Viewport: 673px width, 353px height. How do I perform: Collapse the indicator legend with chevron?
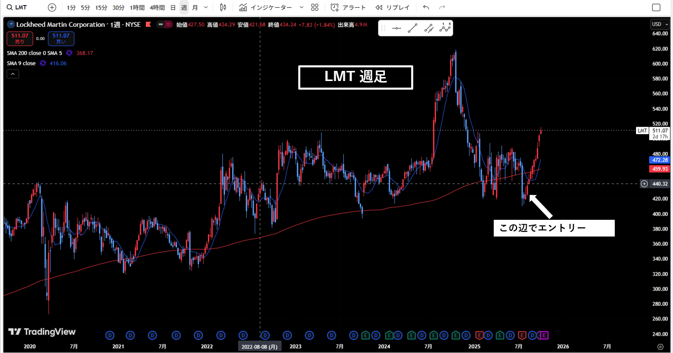tap(13, 74)
